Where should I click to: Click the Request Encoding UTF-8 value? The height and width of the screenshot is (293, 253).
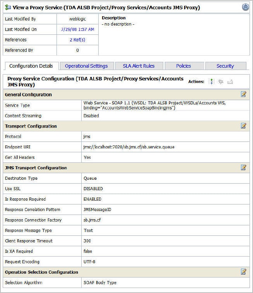tap(89, 262)
